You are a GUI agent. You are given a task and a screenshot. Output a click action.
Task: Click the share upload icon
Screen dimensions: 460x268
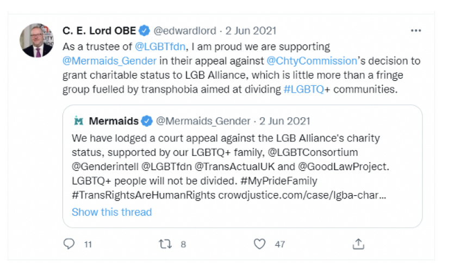tap(358, 244)
